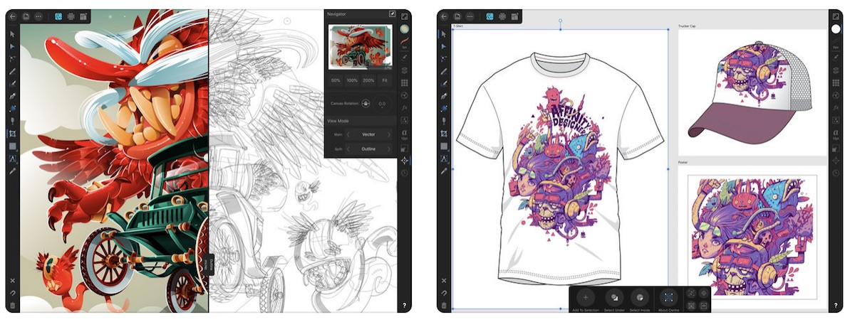Switch to the Pixel persona in dragon artwork window
The width and height of the screenshot is (855, 322).
(x=71, y=15)
